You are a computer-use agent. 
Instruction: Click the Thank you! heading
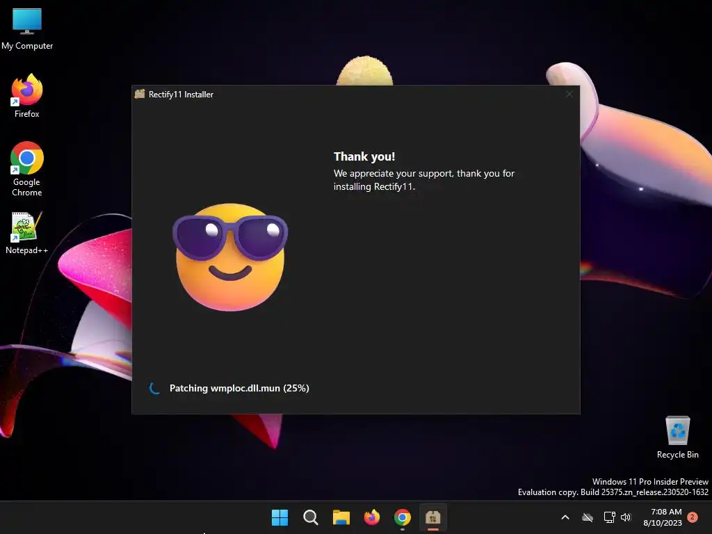coord(364,156)
